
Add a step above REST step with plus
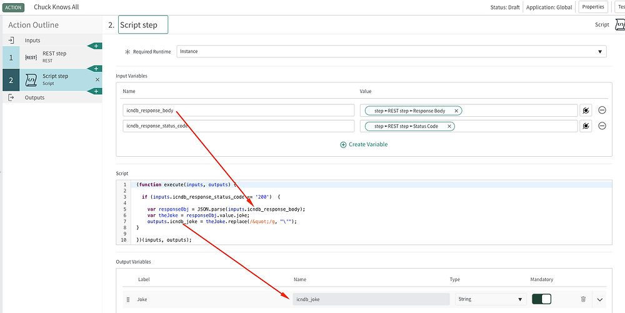(96, 46)
